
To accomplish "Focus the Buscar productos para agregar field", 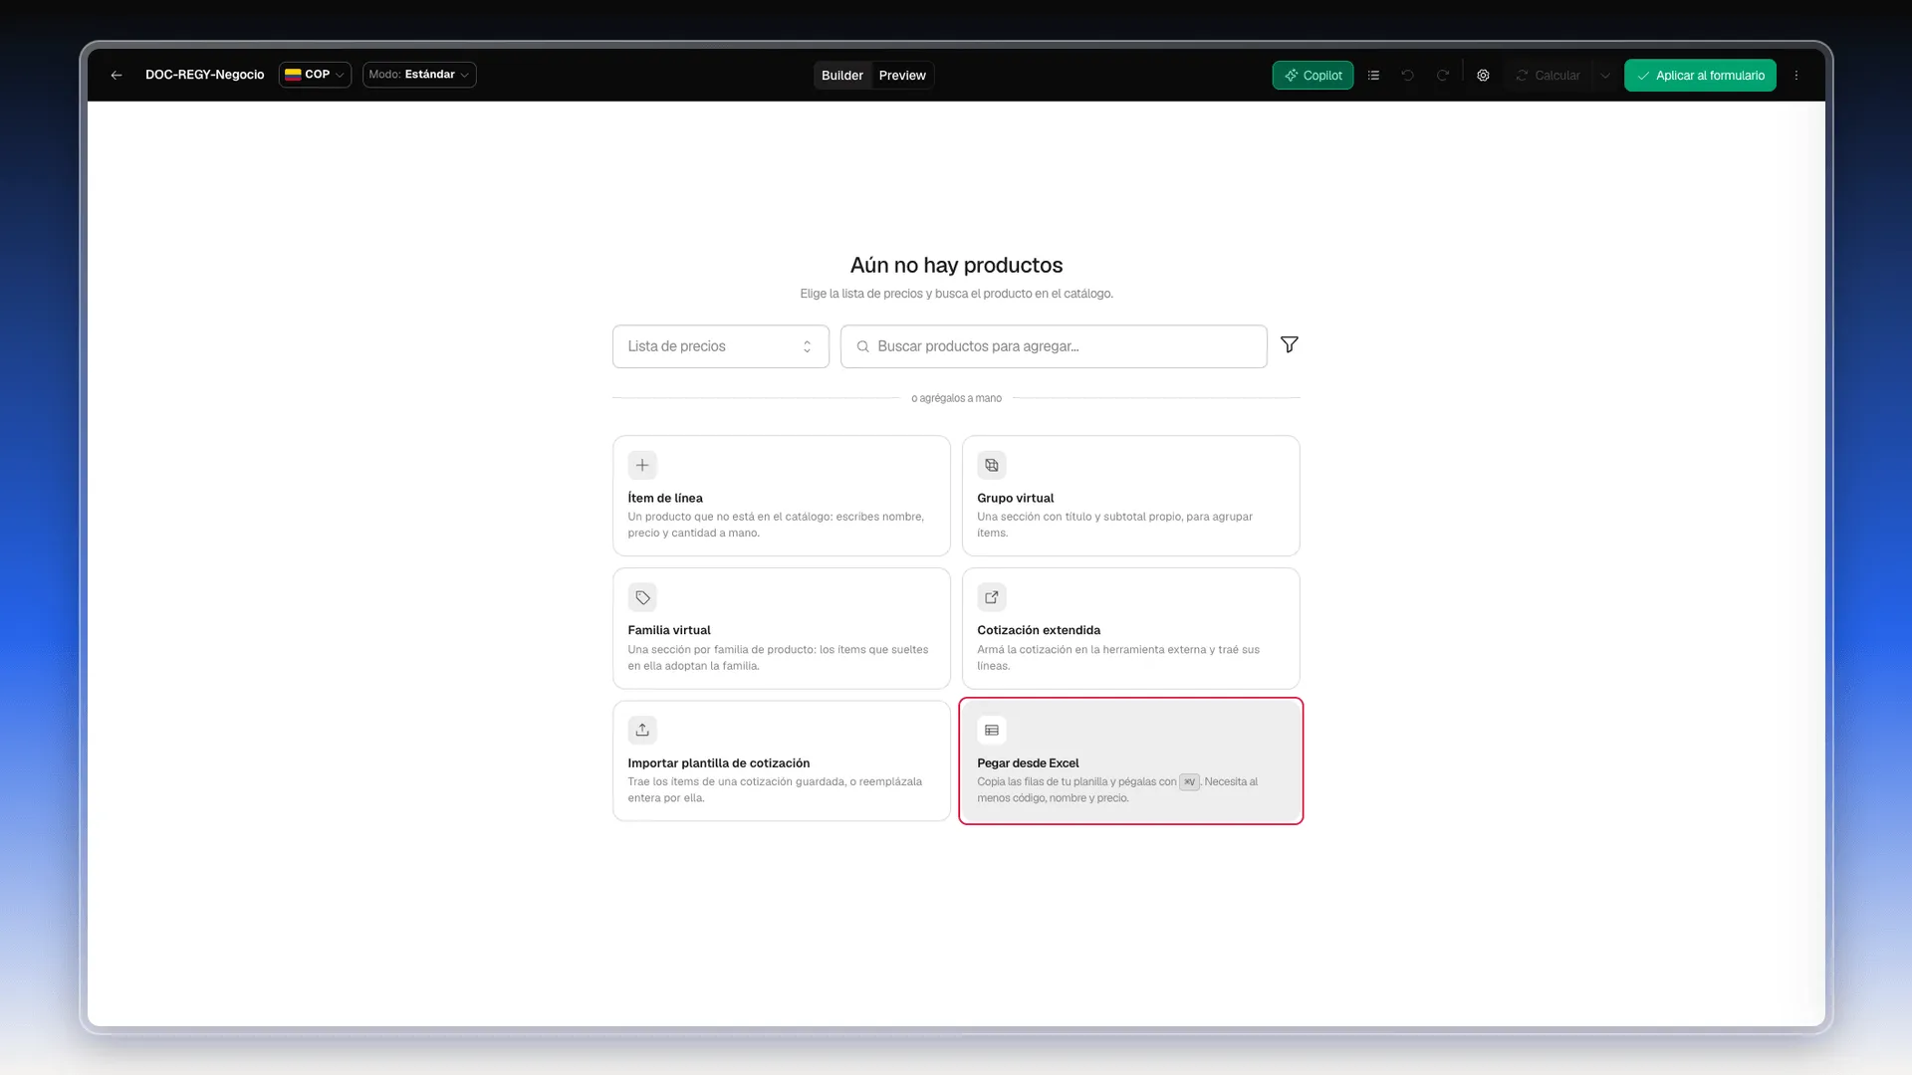I will (x=1054, y=346).
